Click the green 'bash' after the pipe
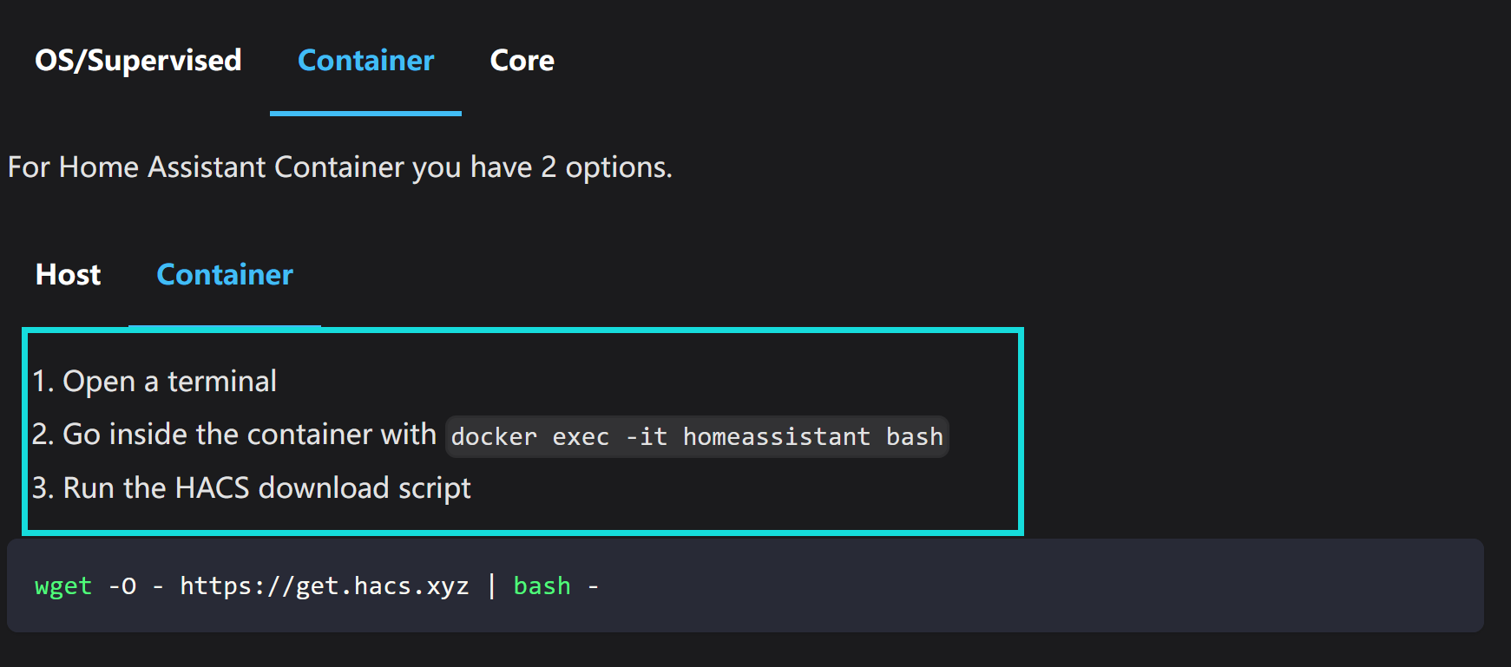 point(542,586)
